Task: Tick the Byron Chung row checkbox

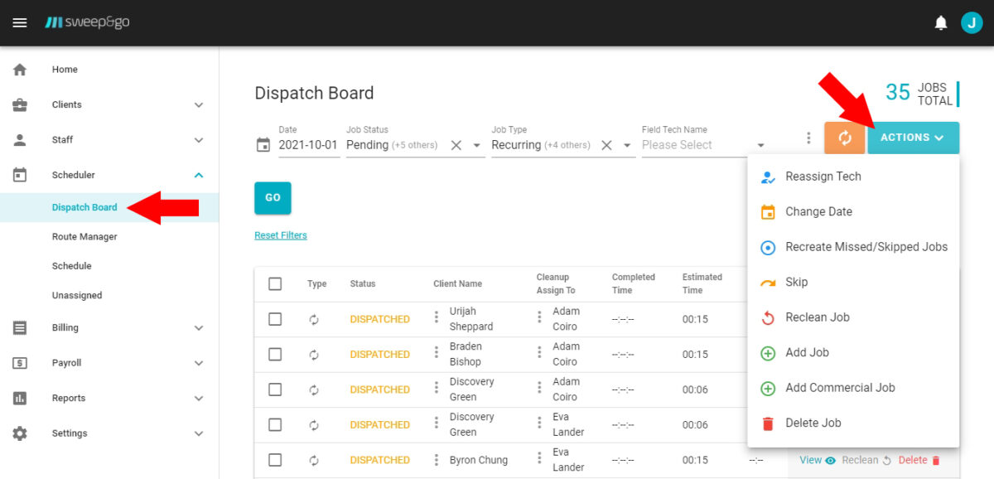Action: coord(275,460)
